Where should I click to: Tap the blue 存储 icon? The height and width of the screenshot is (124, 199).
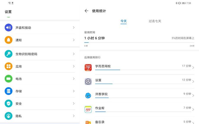pos(9,91)
